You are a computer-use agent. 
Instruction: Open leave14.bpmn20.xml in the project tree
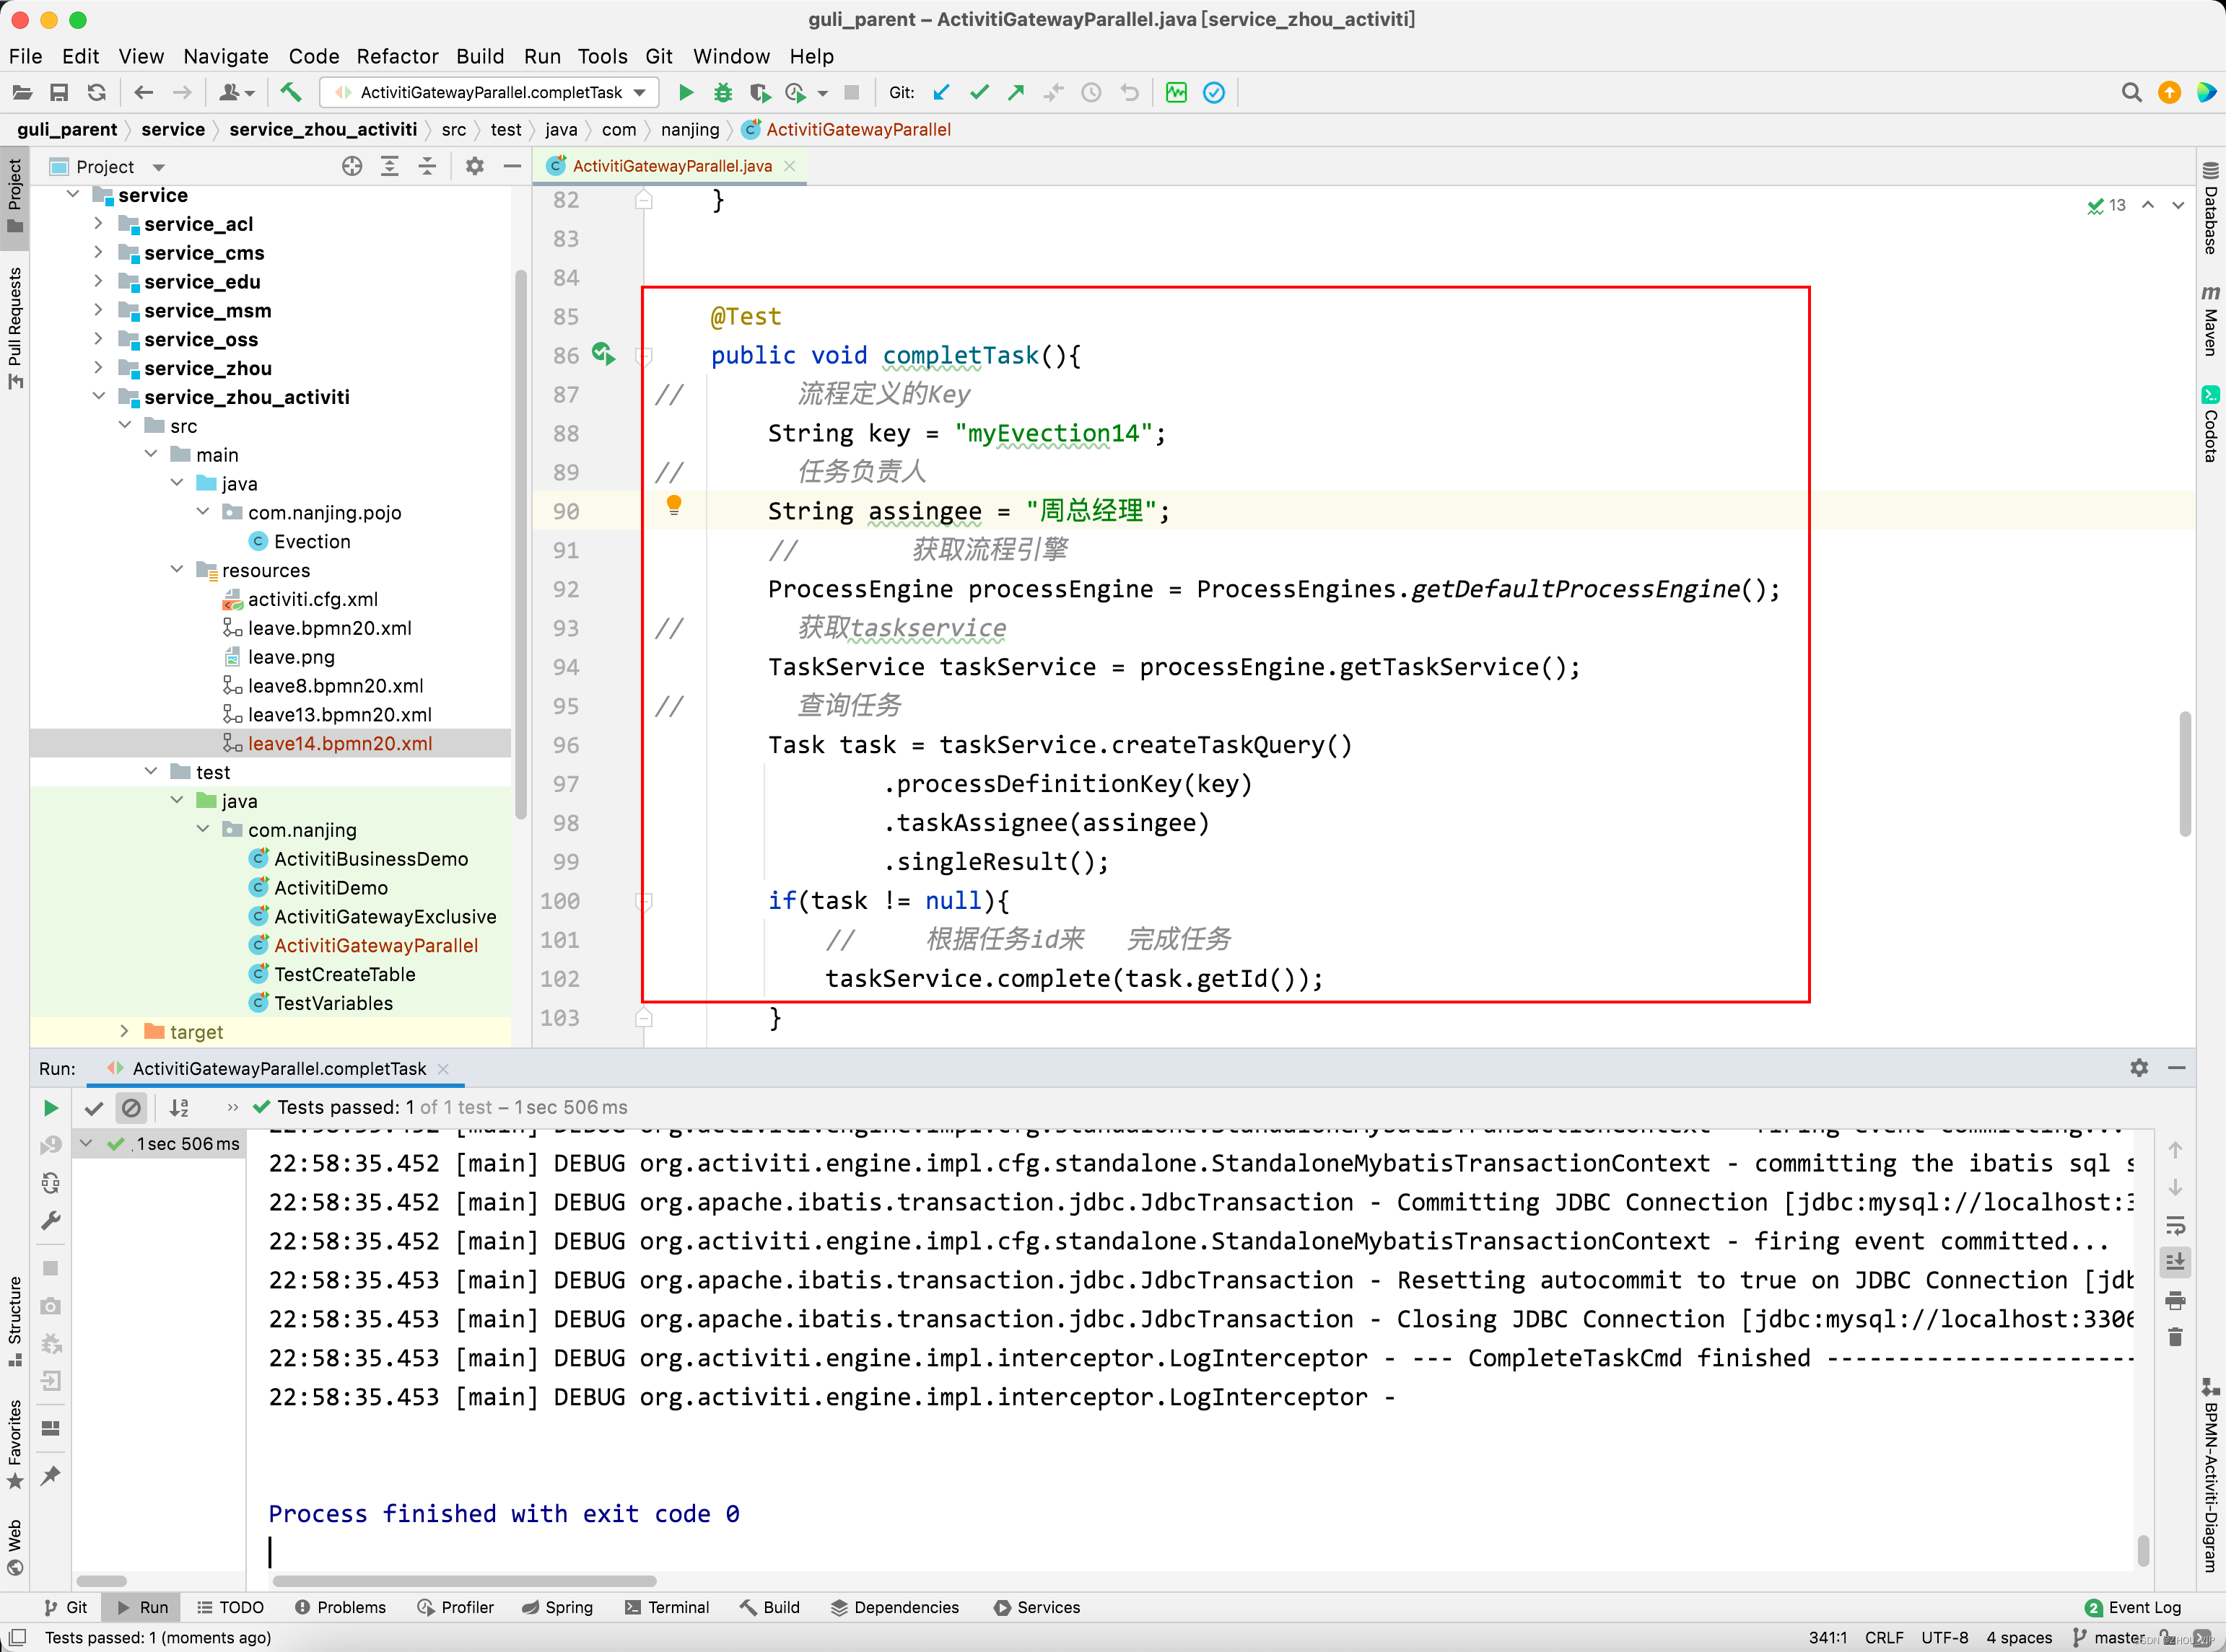pos(339,743)
